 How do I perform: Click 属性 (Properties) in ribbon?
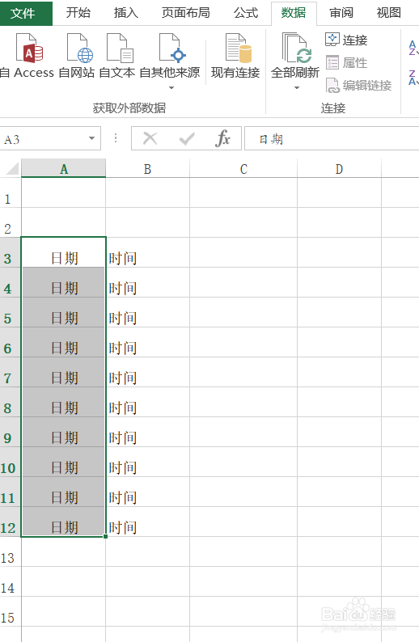point(346,62)
